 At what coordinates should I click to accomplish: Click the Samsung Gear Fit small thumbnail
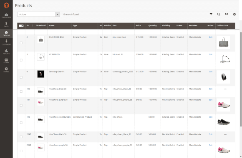[41, 74]
